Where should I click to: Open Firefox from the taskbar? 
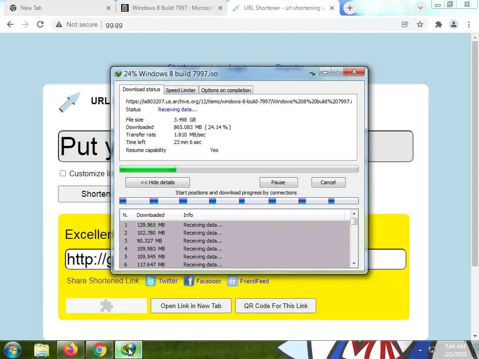click(x=71, y=350)
